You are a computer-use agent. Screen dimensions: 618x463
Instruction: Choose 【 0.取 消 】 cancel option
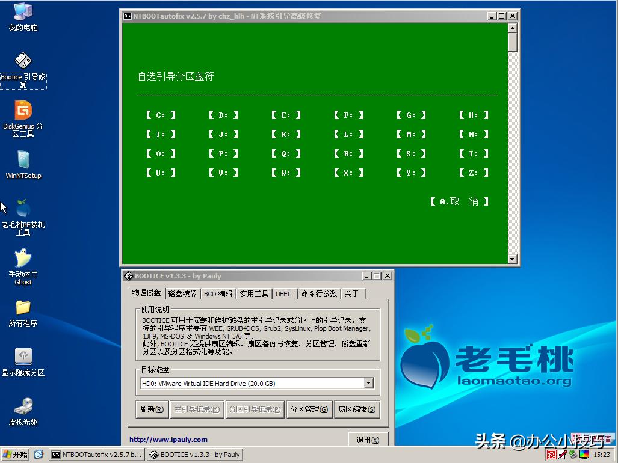[459, 201]
